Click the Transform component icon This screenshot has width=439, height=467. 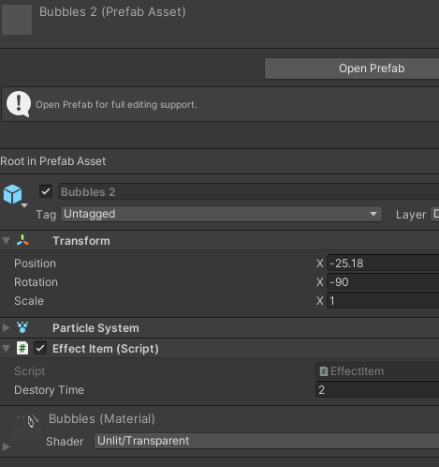coord(22,240)
